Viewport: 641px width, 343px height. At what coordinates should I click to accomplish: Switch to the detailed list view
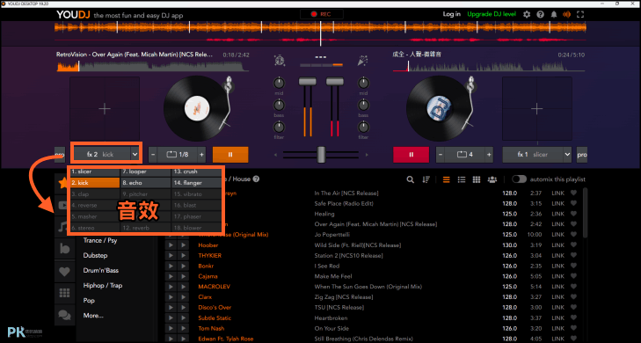[x=461, y=179]
